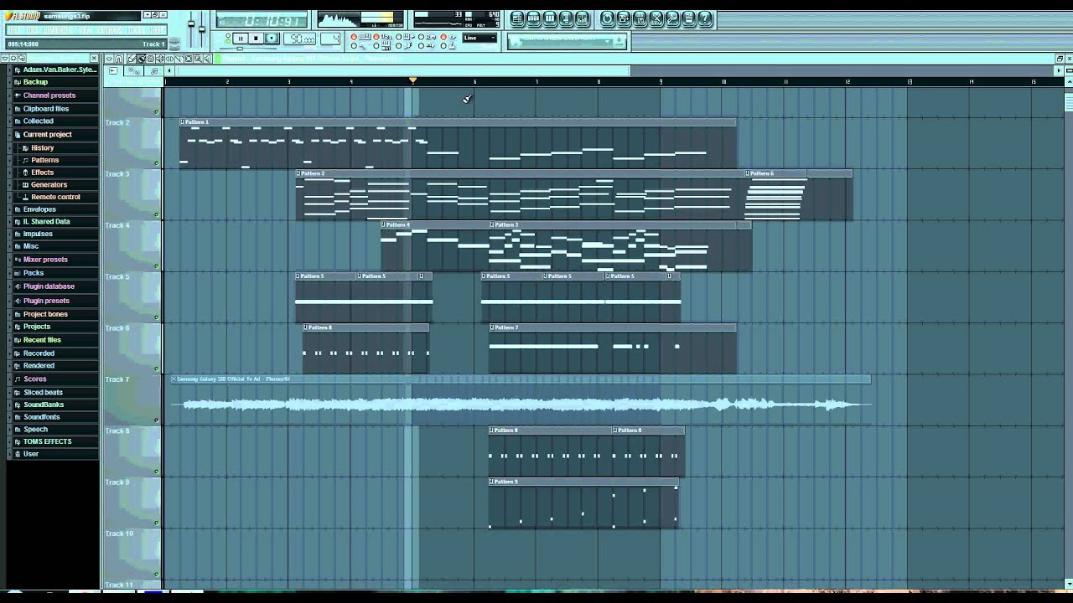Stop playback with the stop button
Viewport: 1073px width, 603px height.
coord(256,39)
